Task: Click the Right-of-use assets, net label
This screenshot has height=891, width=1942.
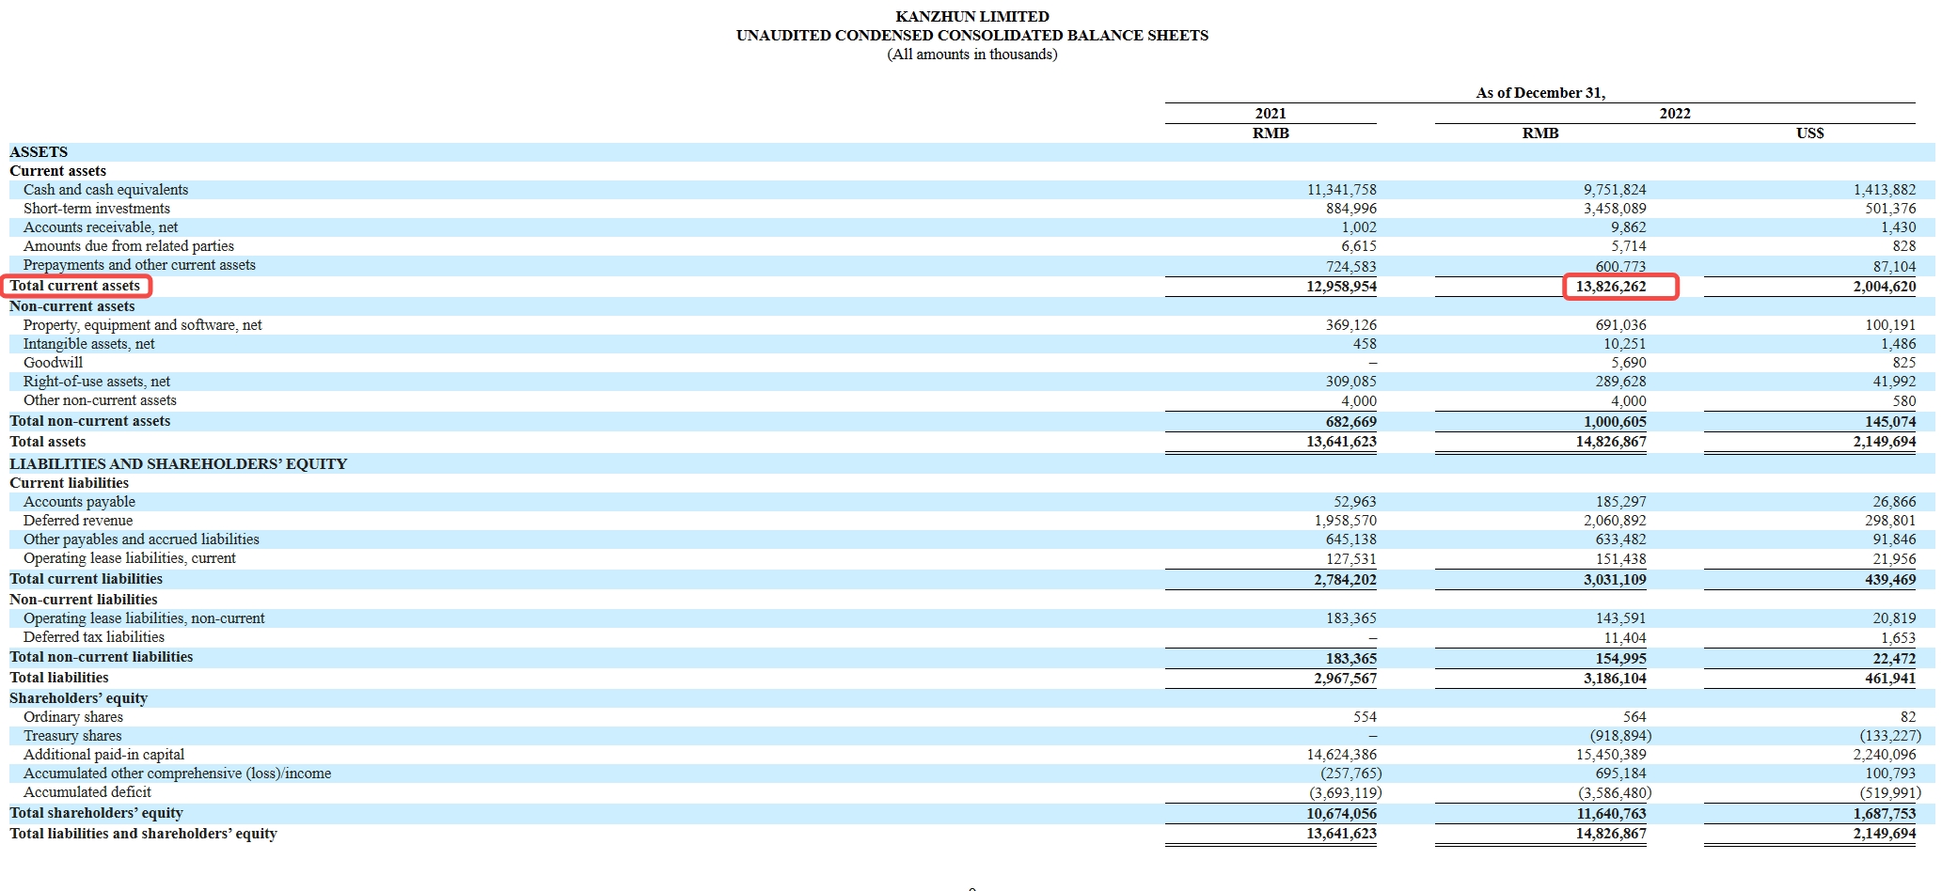Action: 97,382
